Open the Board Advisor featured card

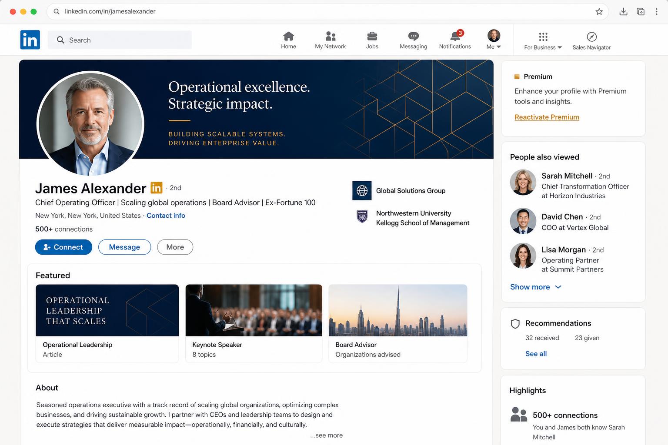click(398, 323)
